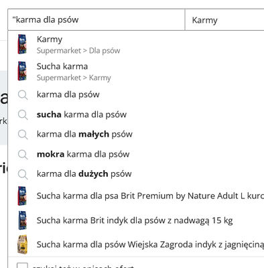This screenshot has height=268, width=264.
Task: Click magnifier icon beside 'sucha karma dla psów'
Action: click(x=23, y=115)
